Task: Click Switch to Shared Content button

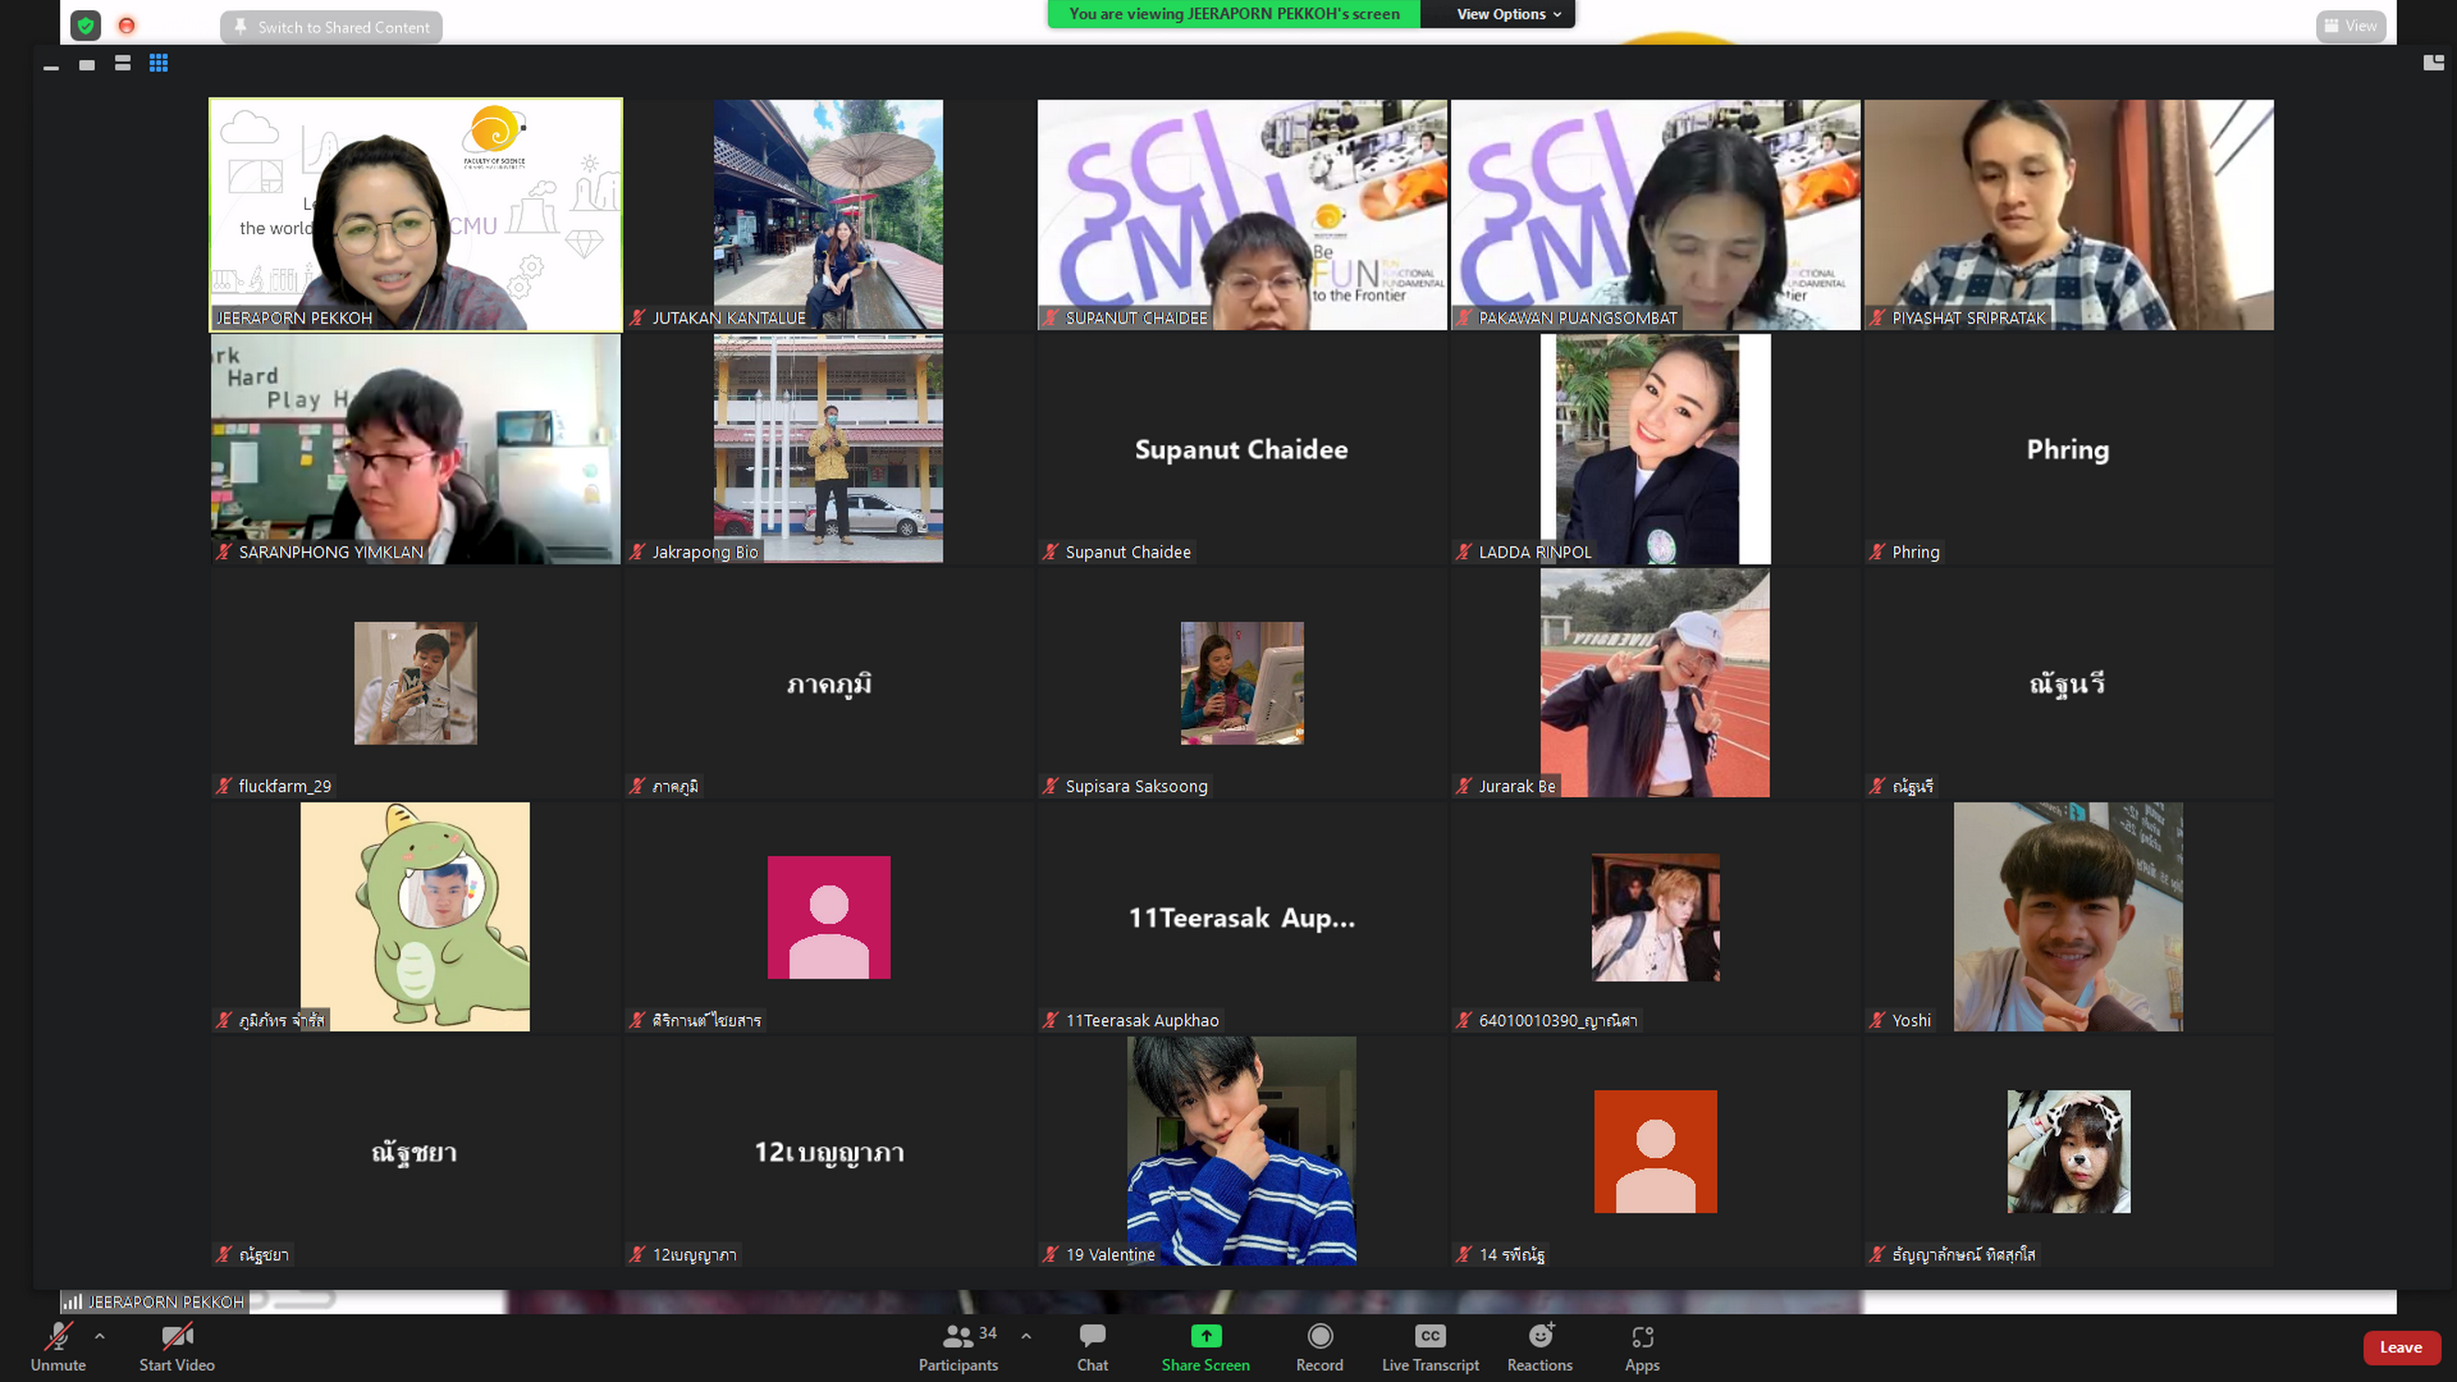Action: [x=331, y=27]
